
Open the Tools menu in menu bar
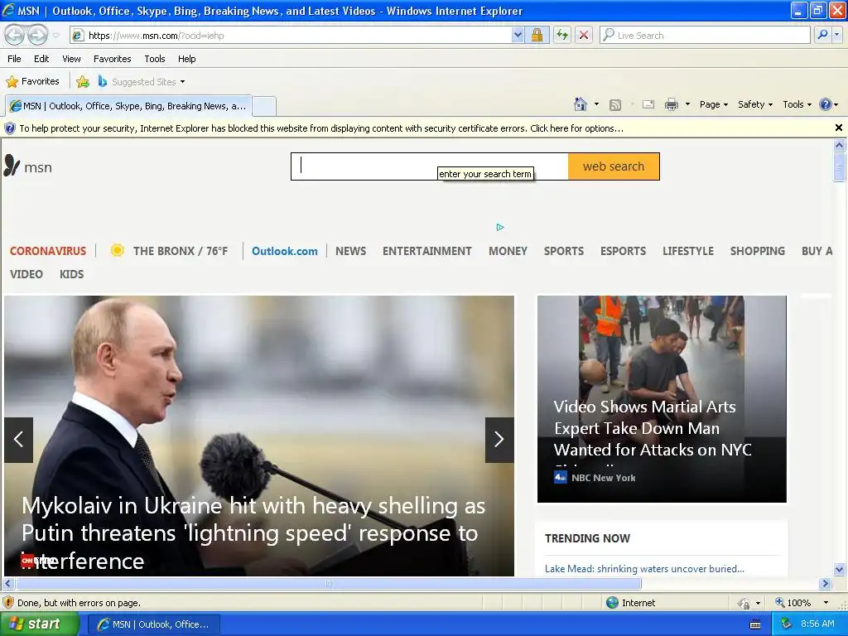[155, 59]
